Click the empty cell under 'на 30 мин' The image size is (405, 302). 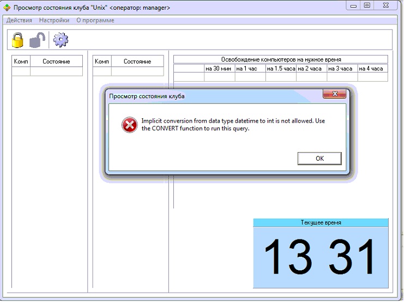[x=220, y=77]
